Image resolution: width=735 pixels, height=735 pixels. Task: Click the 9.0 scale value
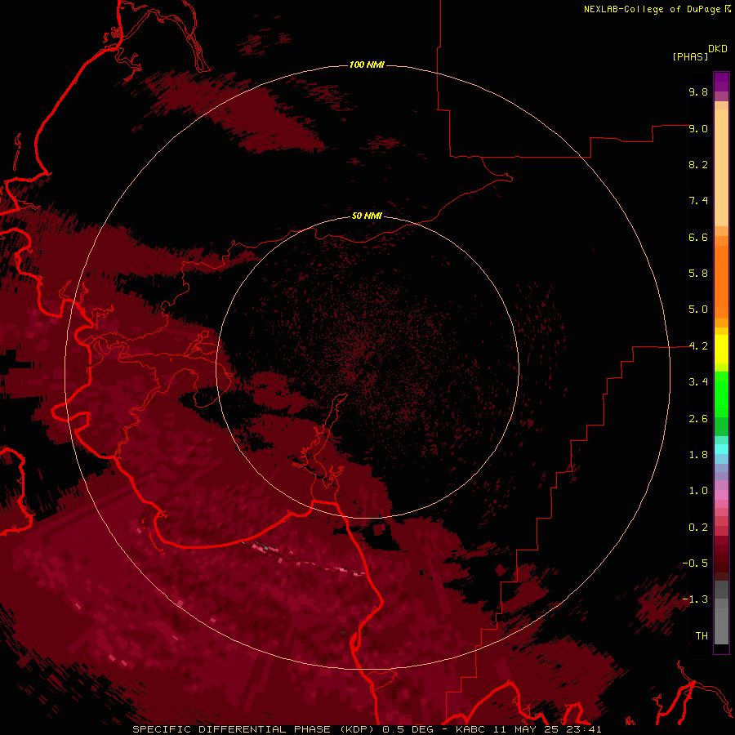698,128
